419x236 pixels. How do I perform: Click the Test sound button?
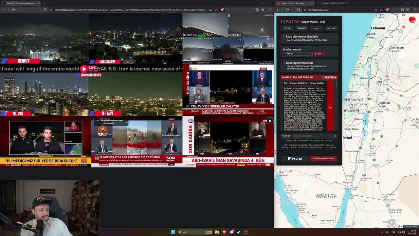pos(319,54)
